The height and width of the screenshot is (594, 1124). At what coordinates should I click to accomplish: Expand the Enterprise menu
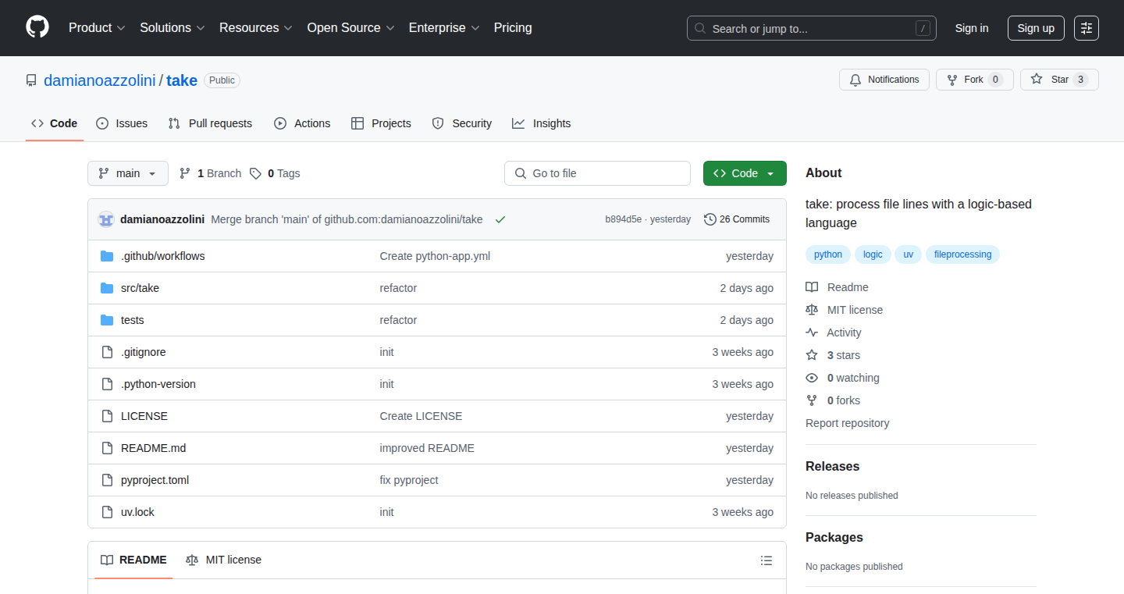tap(444, 27)
